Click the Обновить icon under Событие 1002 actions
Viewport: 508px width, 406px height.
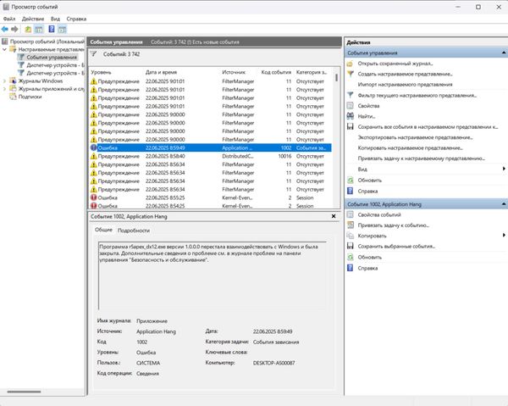click(x=350, y=257)
